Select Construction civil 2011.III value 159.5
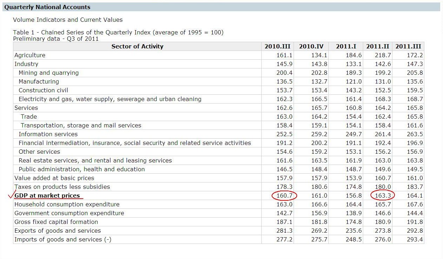 (x=415, y=90)
